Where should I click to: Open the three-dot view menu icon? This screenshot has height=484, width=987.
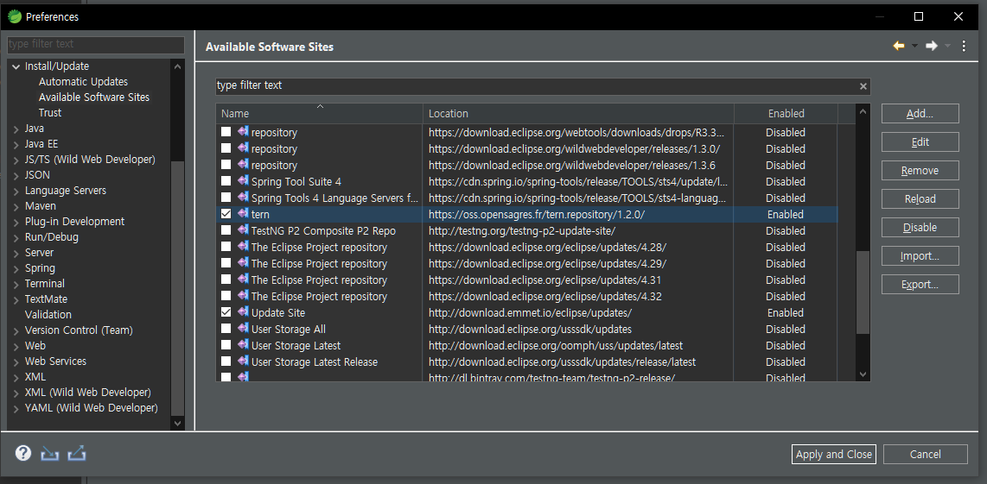(964, 46)
